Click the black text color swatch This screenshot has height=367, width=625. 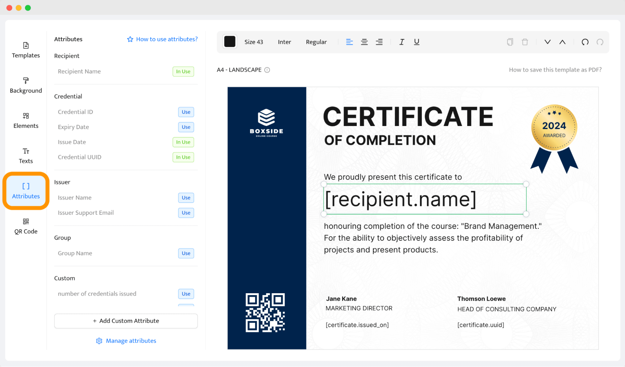229,42
